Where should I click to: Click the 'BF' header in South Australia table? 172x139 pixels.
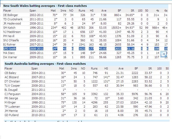tap(136, 68)
